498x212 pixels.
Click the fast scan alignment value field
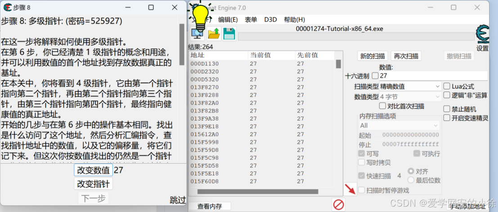click(x=399, y=176)
